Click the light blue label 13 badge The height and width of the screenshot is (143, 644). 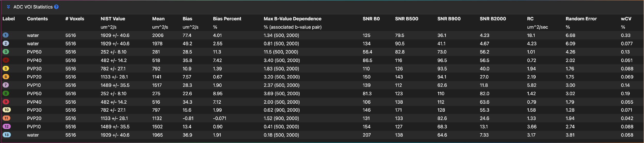6,135
